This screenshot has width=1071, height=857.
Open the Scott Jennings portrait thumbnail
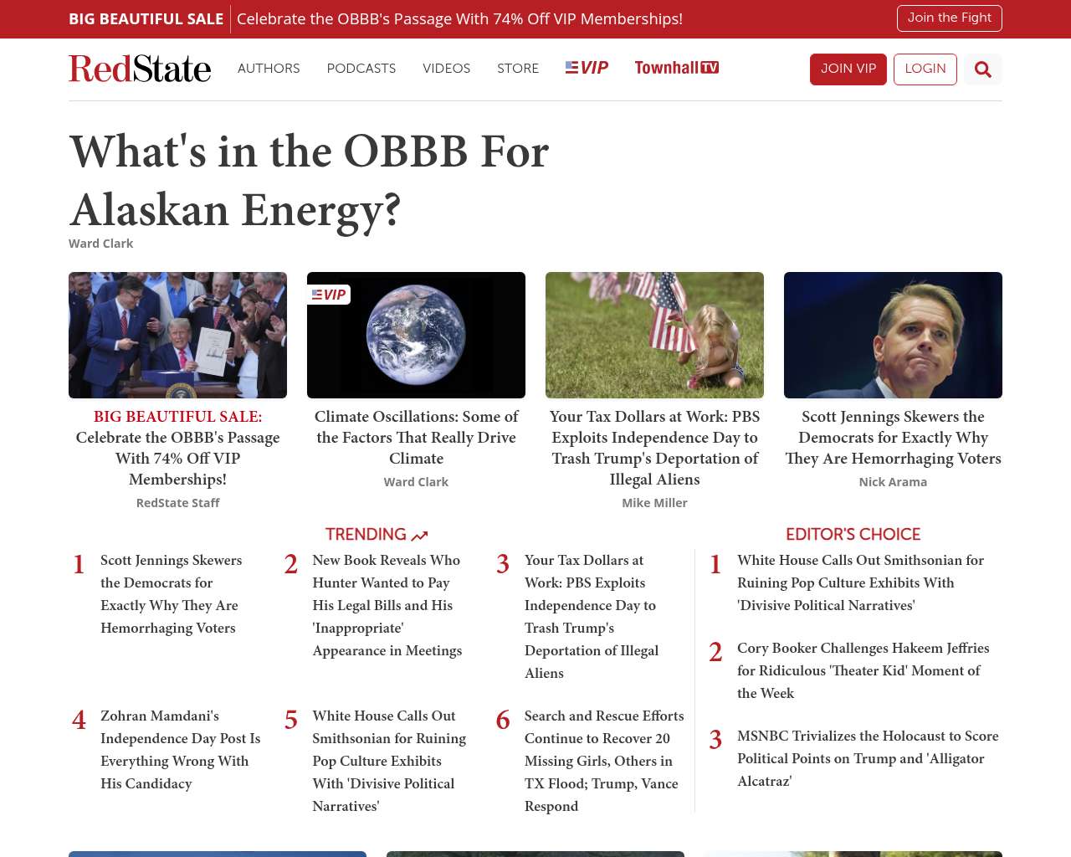pos(893,335)
